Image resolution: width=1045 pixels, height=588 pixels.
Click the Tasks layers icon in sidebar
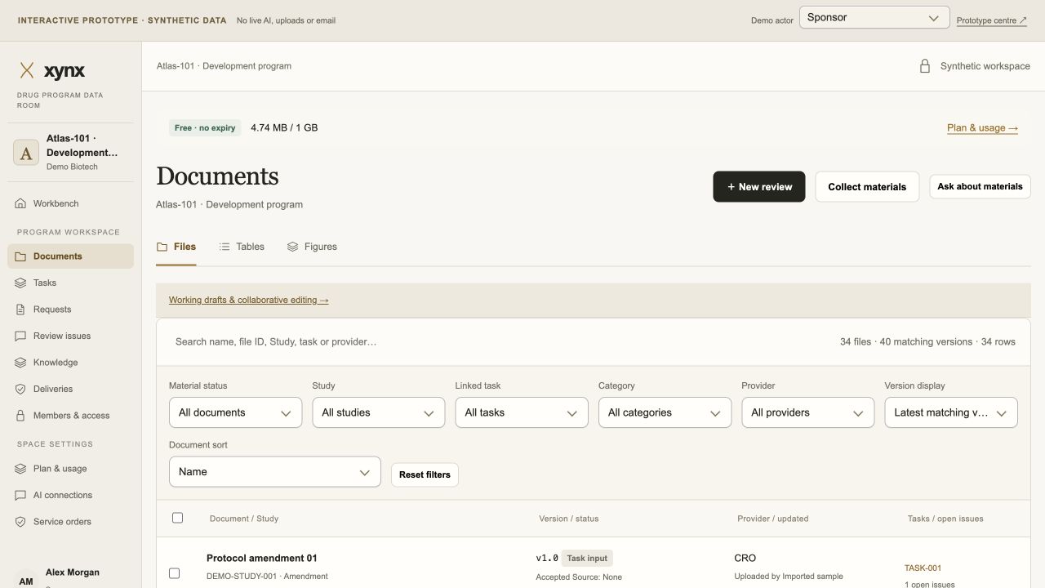[x=20, y=283]
